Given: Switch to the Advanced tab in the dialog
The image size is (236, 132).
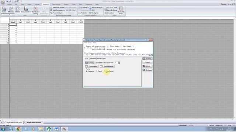Looking at the screenshot, I should point(93,59).
